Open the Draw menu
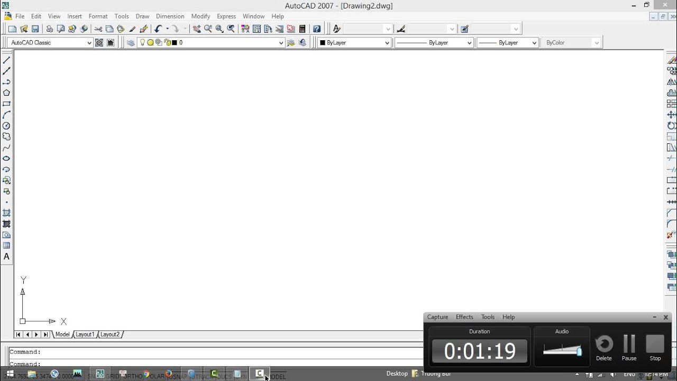Image resolution: width=677 pixels, height=381 pixels. tap(142, 16)
